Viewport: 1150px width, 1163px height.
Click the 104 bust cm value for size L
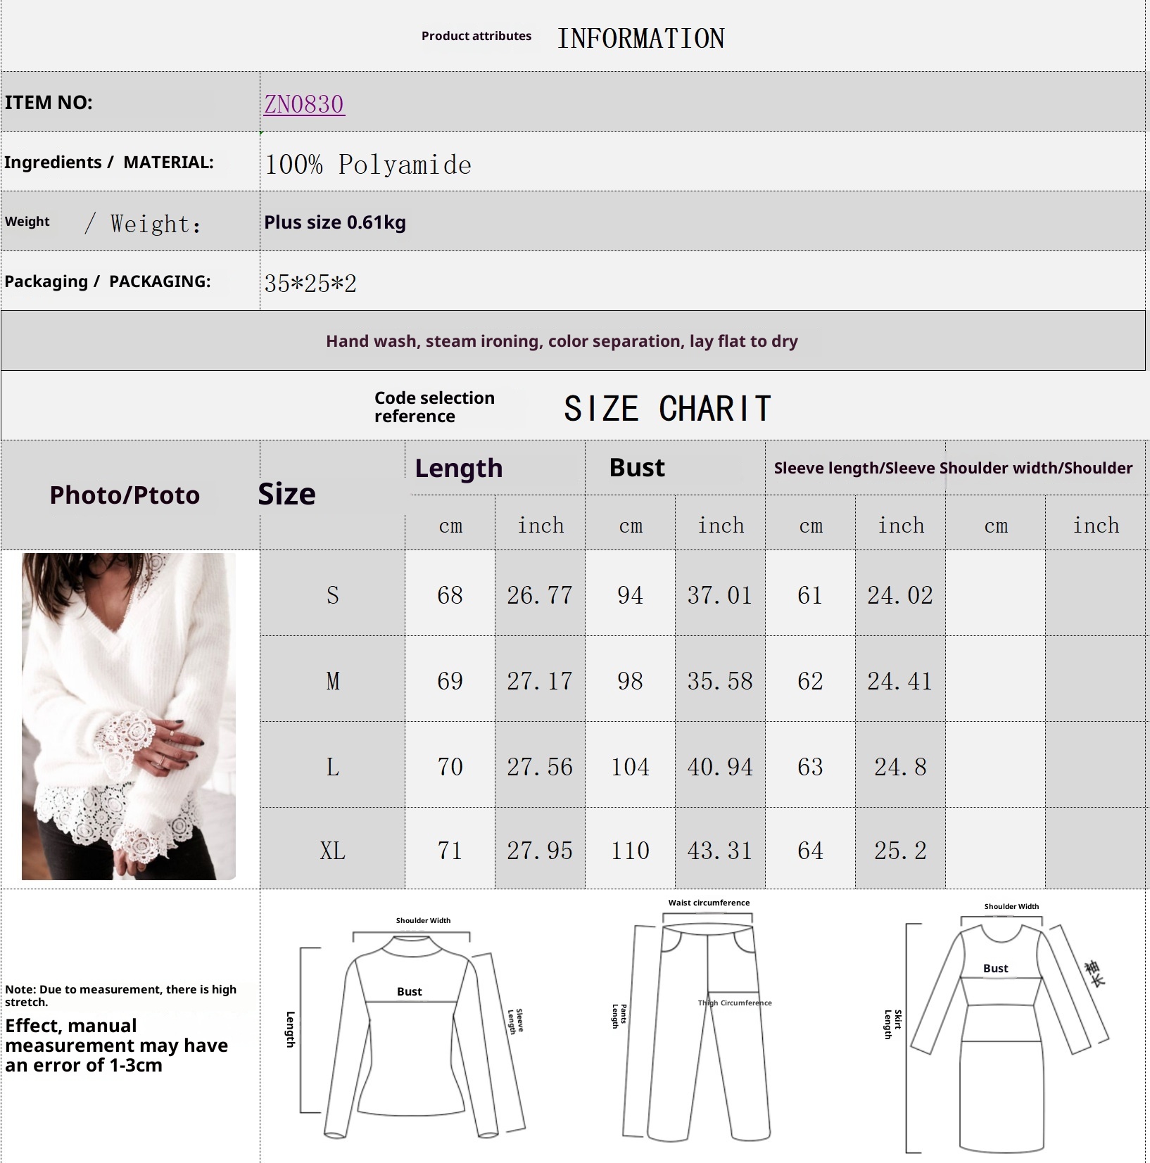coord(630,766)
